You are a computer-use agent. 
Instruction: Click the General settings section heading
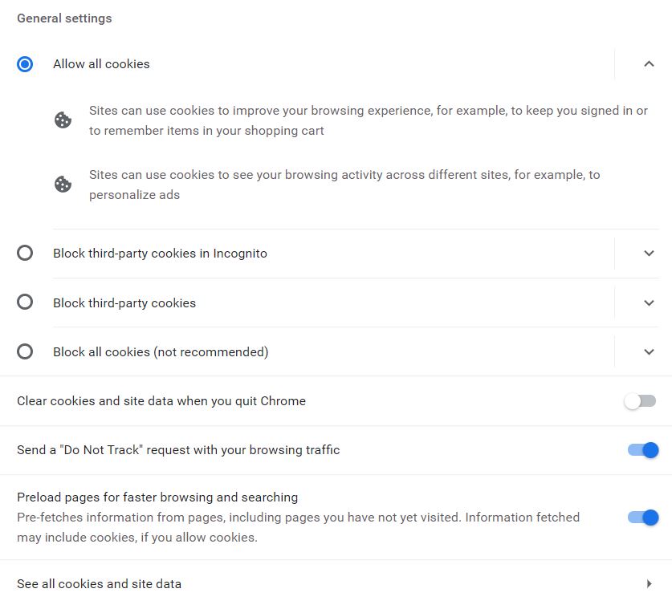tap(63, 18)
